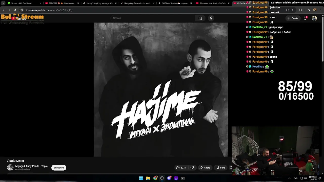Open the terminal app on the taskbar
Screen dimensions: 324x182
pyautogui.click(x=183, y=178)
